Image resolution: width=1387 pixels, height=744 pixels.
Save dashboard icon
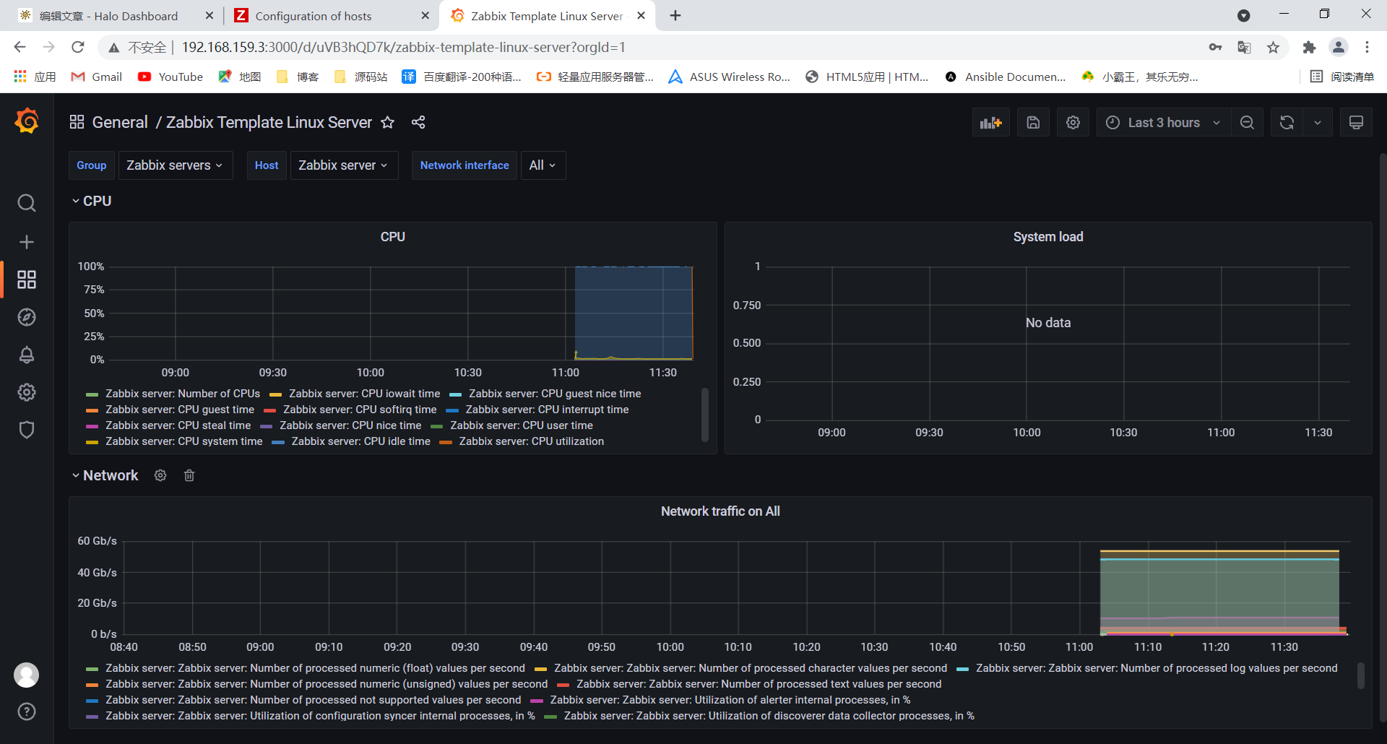[1034, 123]
